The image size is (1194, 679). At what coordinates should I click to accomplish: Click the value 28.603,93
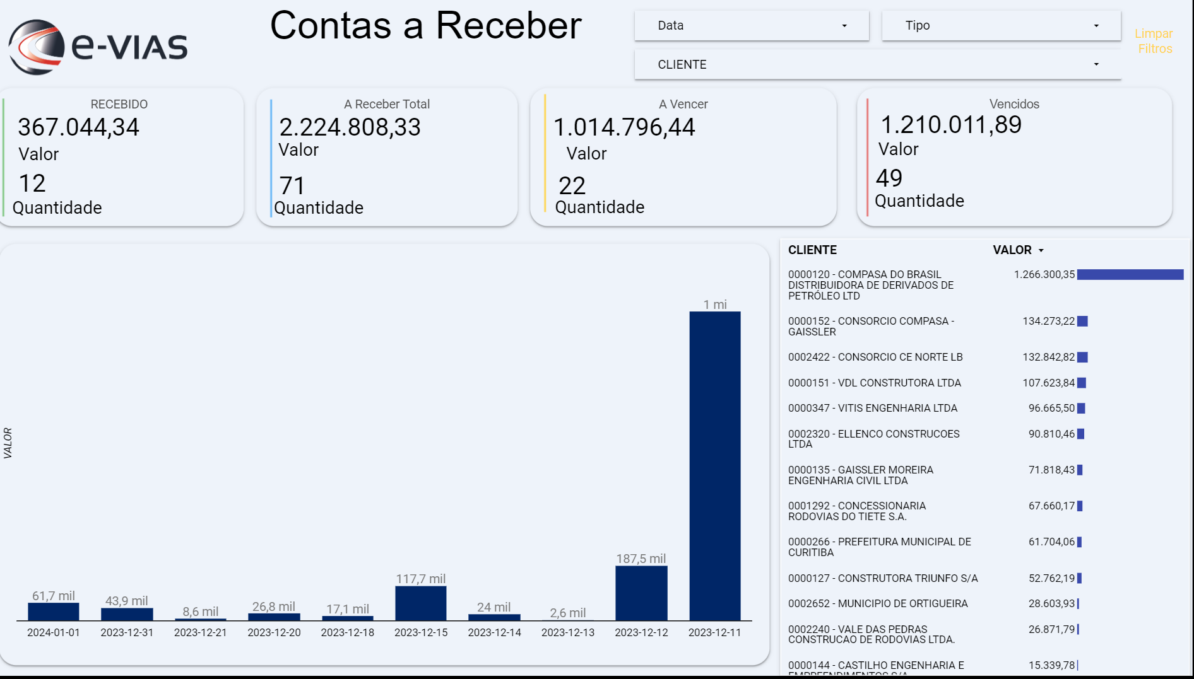(1051, 604)
